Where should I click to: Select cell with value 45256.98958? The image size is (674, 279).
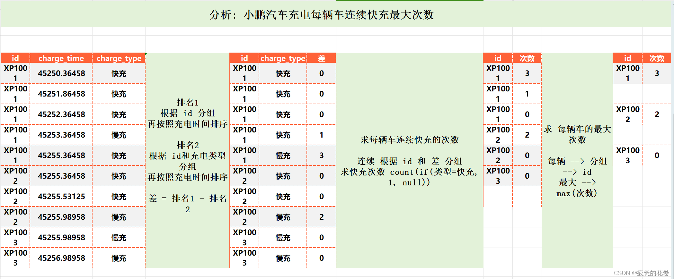[61, 258]
